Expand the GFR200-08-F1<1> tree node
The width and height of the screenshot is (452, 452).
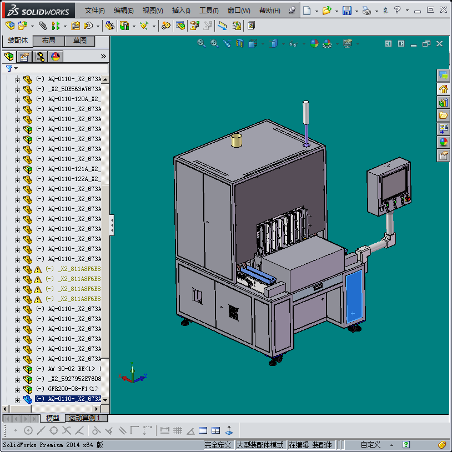17,390
